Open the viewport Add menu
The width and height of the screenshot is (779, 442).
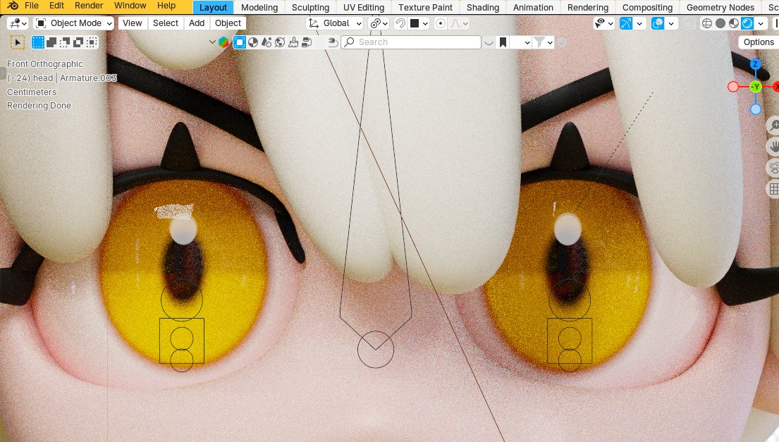click(197, 23)
